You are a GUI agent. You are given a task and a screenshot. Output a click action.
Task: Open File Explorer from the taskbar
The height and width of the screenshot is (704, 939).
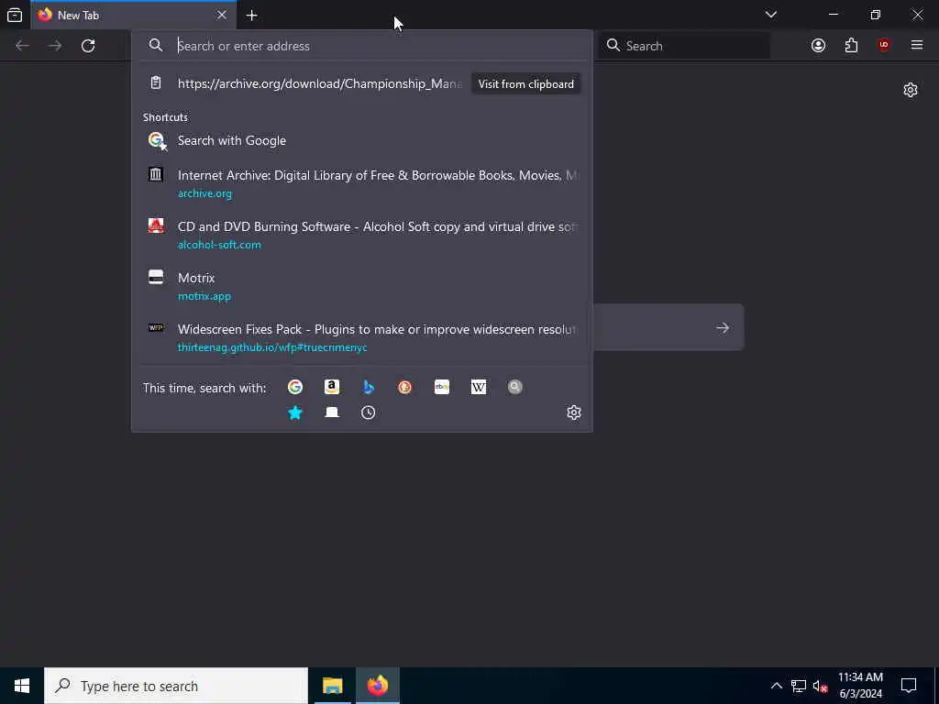tap(332, 686)
